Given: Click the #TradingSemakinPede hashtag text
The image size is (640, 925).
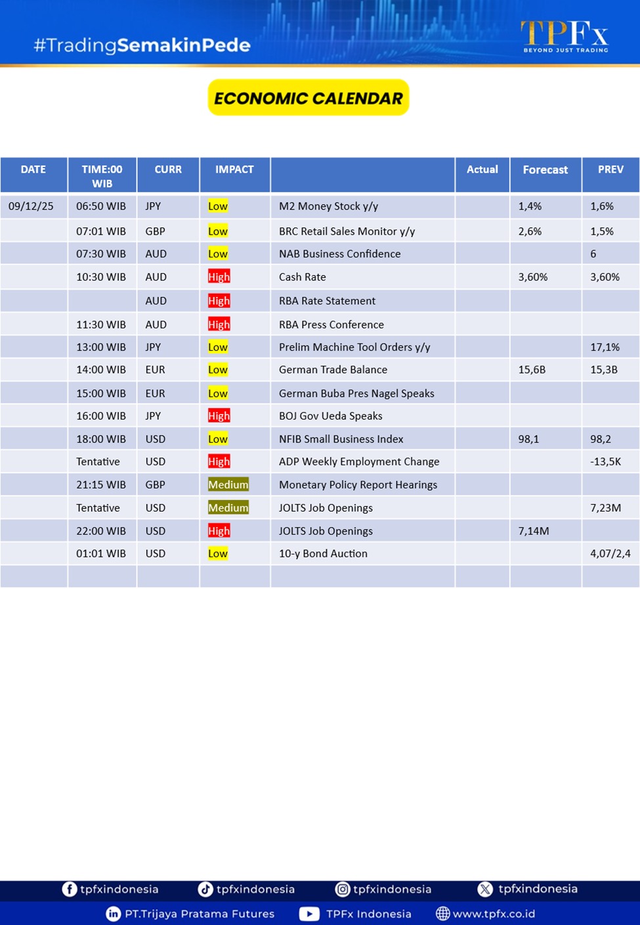Looking at the screenshot, I should click(142, 45).
